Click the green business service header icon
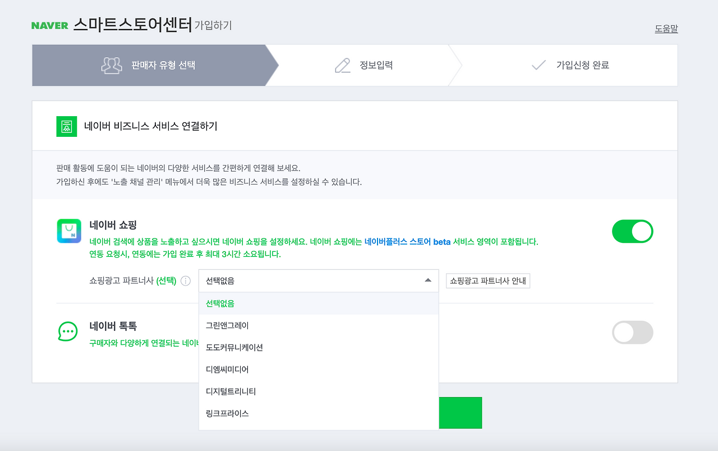The height and width of the screenshot is (451, 718). [67, 126]
